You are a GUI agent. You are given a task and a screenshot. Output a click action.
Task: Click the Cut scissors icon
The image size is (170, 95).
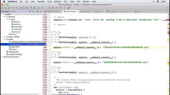coord(20,8)
